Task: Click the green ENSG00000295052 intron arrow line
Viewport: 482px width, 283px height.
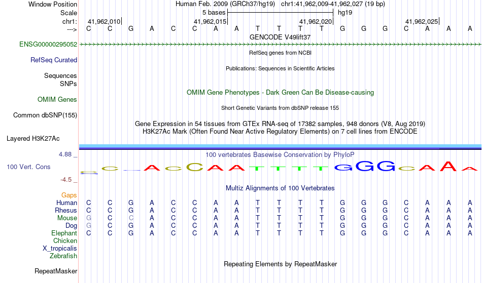Action: click(x=281, y=45)
